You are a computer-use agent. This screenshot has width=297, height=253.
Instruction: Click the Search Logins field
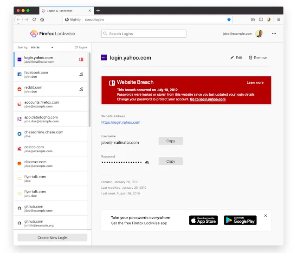pyautogui.click(x=144, y=33)
